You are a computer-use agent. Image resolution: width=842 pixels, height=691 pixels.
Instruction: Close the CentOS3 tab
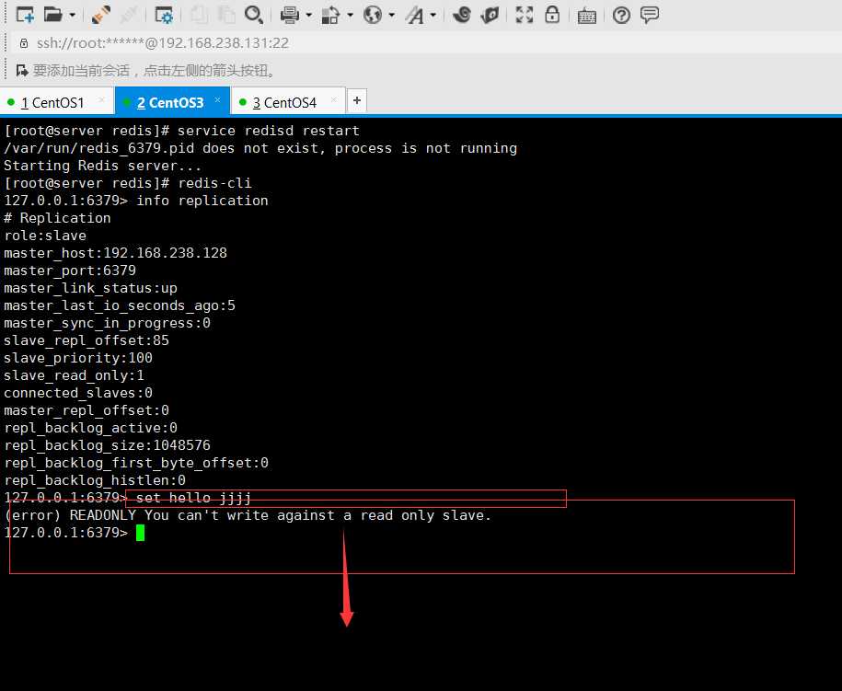pyautogui.click(x=217, y=100)
